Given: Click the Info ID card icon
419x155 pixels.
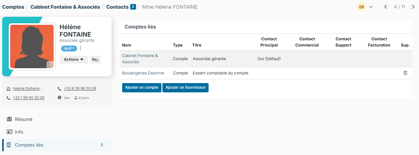Looking at the screenshot, I should (9, 132).
